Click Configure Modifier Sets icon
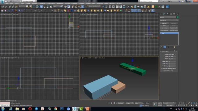This screenshot has width=198, height=111. pyautogui.click(x=174, y=47)
